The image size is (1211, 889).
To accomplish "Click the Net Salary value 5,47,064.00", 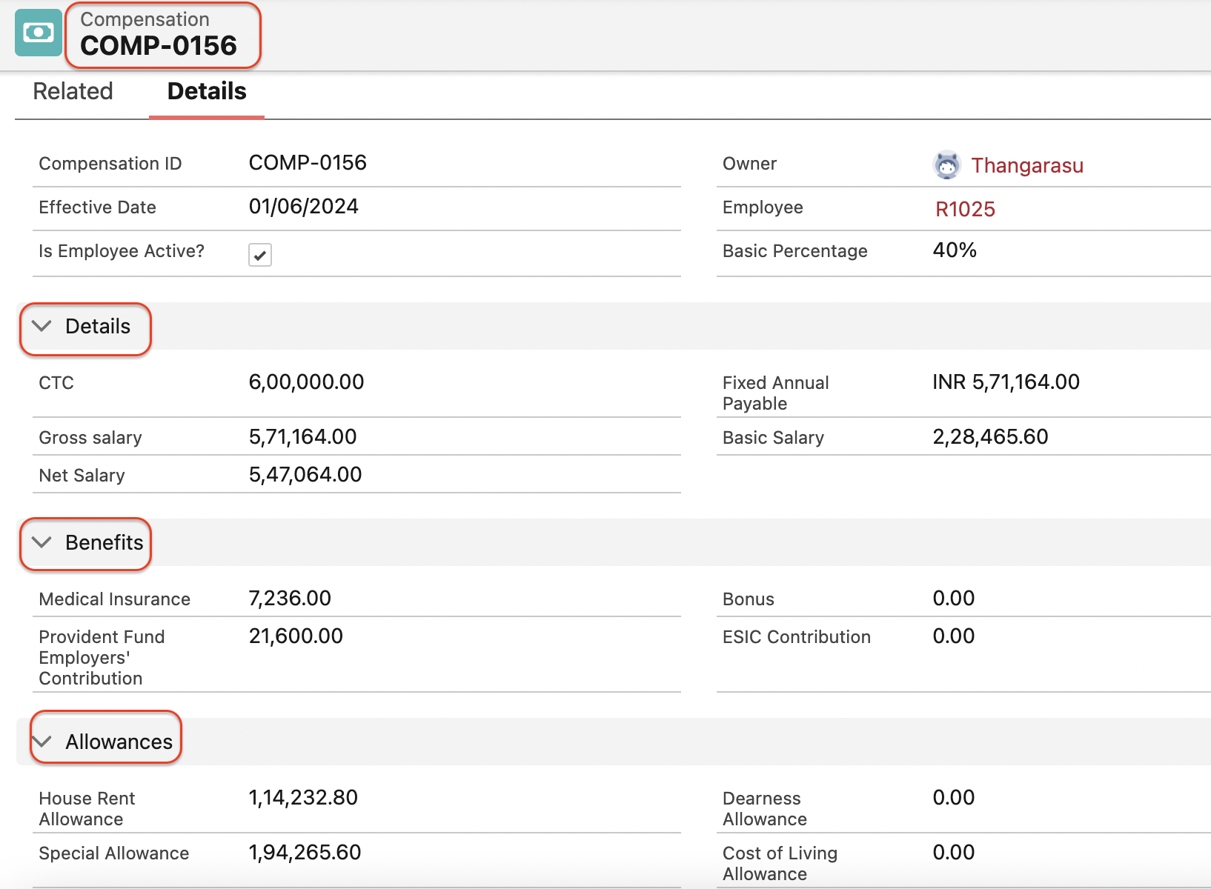I will click(x=305, y=475).
